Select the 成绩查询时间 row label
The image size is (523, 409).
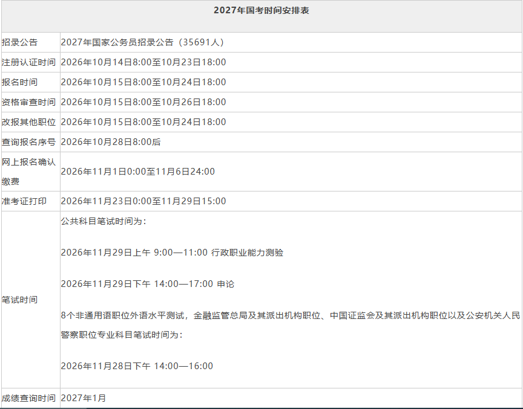28,398
